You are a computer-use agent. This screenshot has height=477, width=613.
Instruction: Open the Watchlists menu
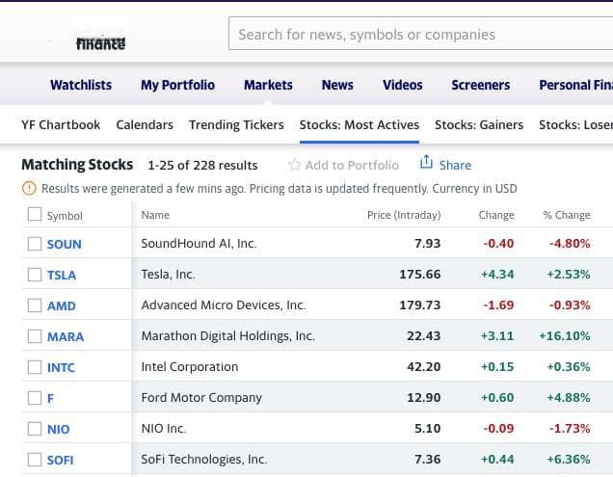81,85
